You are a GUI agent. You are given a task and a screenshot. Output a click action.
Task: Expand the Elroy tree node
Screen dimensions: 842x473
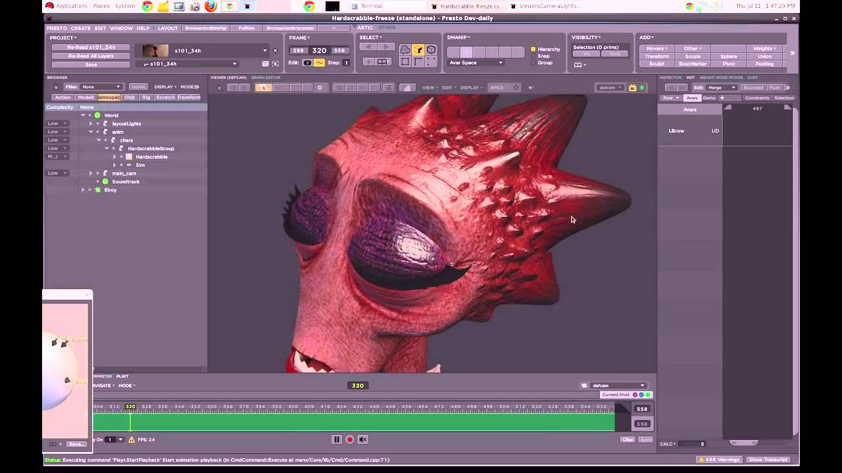pyautogui.click(x=83, y=190)
